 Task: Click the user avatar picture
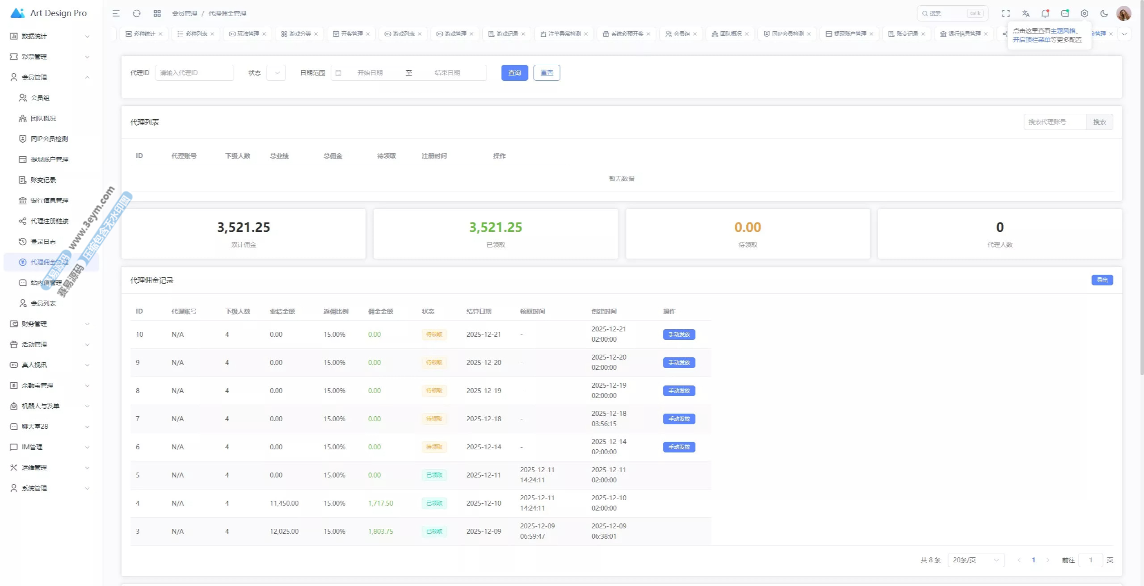point(1123,13)
